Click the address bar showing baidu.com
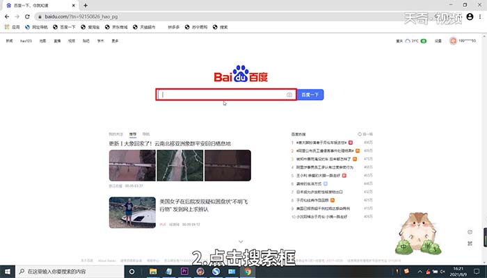The width and height of the screenshot is (487, 278). 217,17
